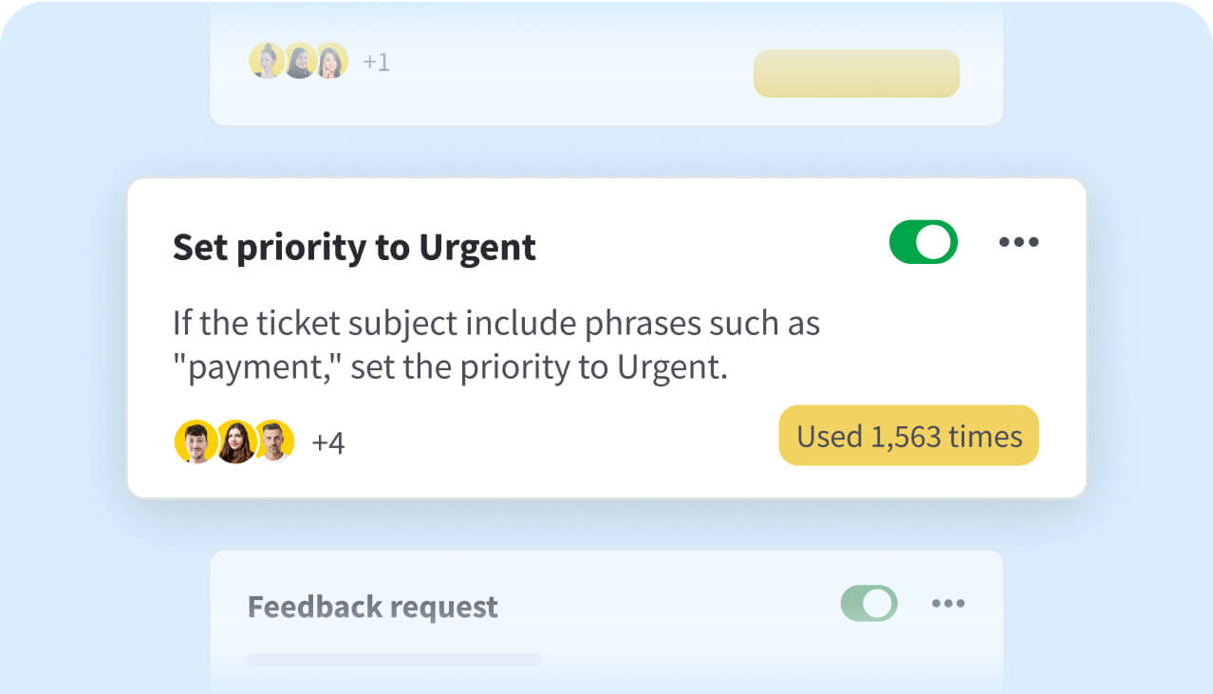Open the three-dot menu for Feedback request
1213x694 pixels.
tap(949, 603)
